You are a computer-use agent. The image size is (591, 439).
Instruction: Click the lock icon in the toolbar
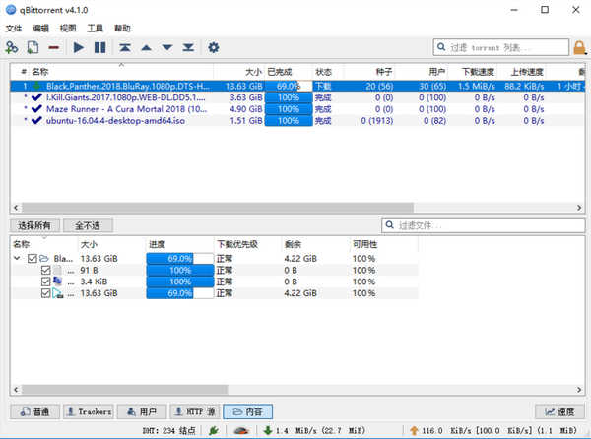579,48
